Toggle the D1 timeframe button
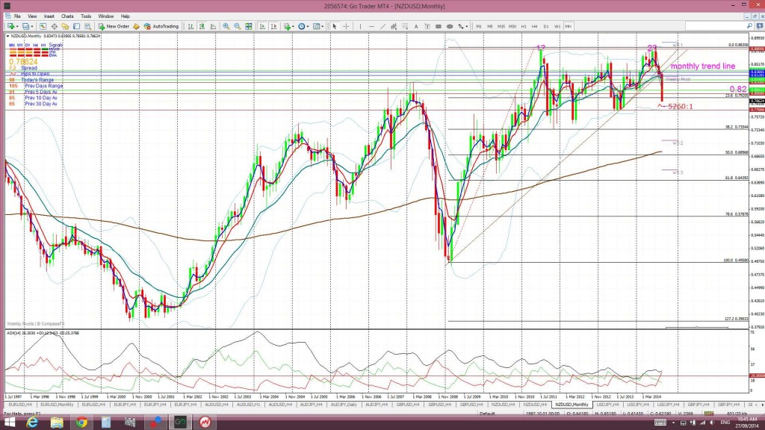 coord(546,26)
